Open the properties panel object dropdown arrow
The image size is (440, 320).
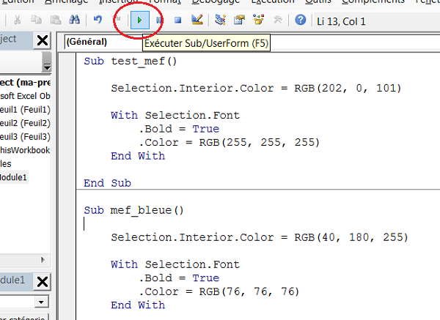tap(42, 302)
